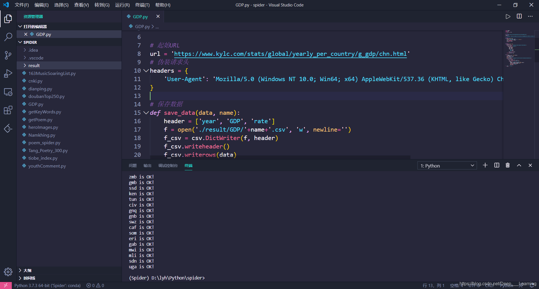Viewport: 539px width, 289px height.
Task: Open the 文件(F) menu
Action: point(22,5)
